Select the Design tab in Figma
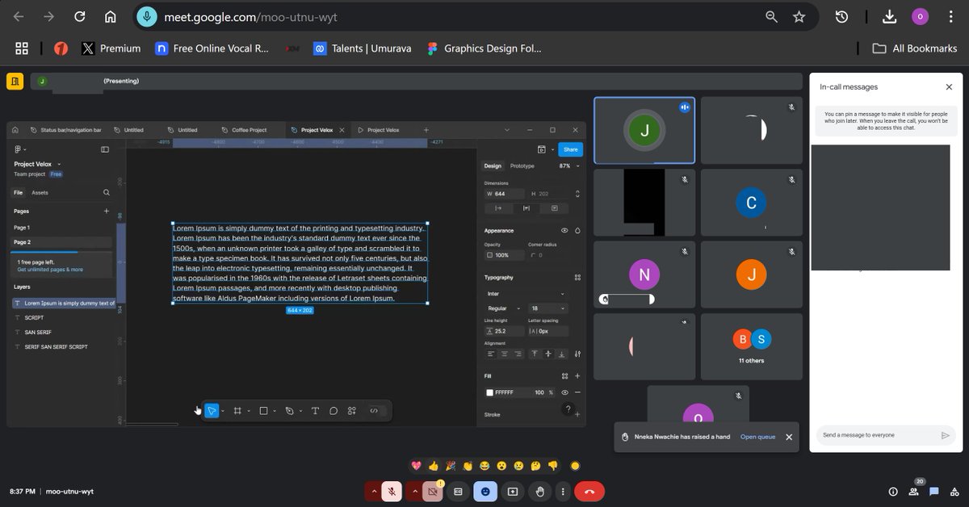969x507 pixels. [x=493, y=166]
